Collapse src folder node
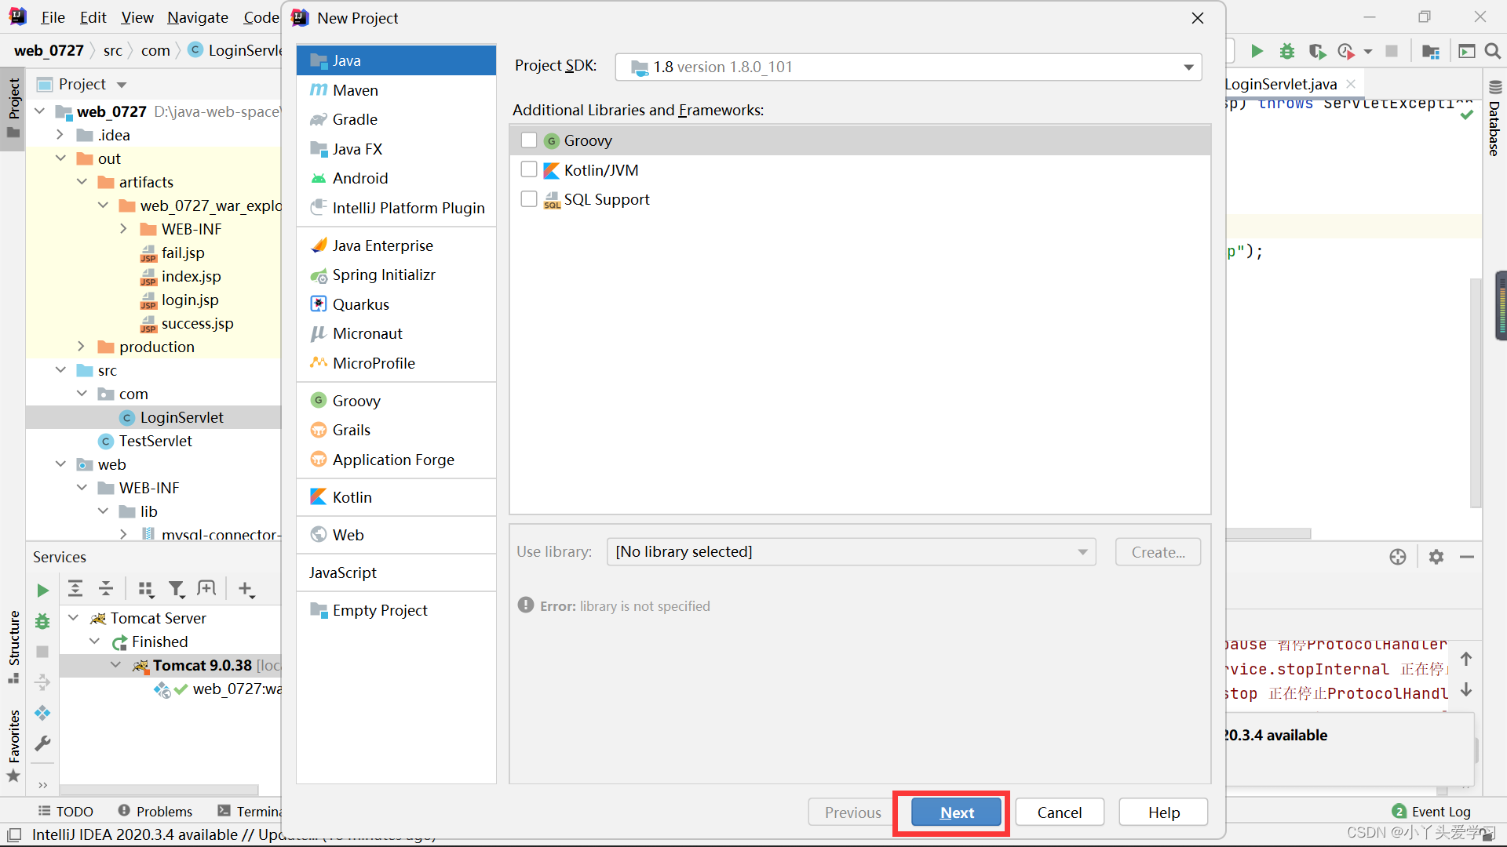1507x847 pixels. coord(60,370)
